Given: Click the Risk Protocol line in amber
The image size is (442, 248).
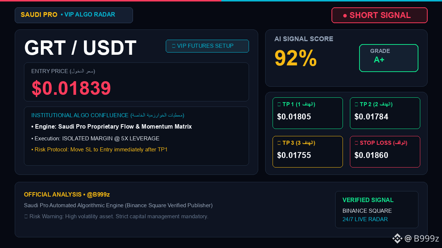Looking at the screenshot, I should point(99,150).
